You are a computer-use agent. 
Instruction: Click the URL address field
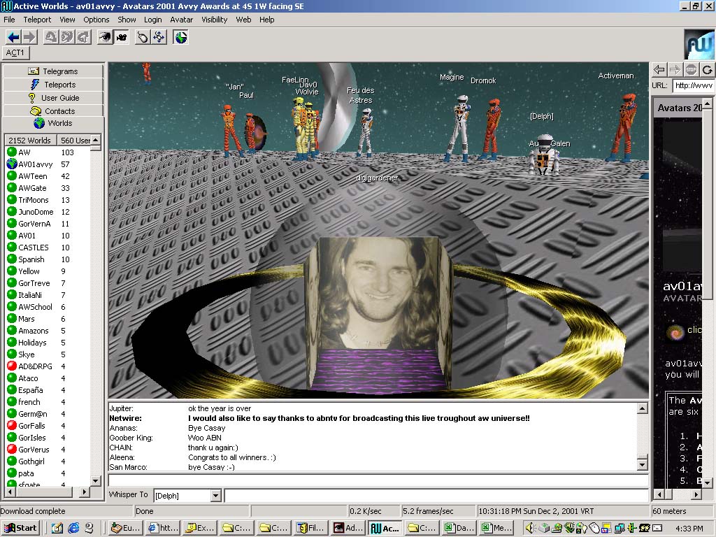[692, 85]
